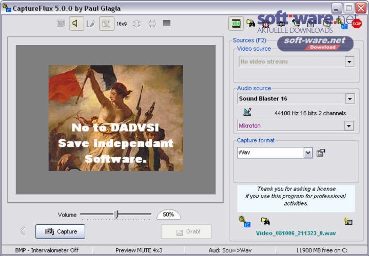This screenshot has height=256, width=369.
Task: Click the new file sparkle icon
Action: [x=348, y=221]
